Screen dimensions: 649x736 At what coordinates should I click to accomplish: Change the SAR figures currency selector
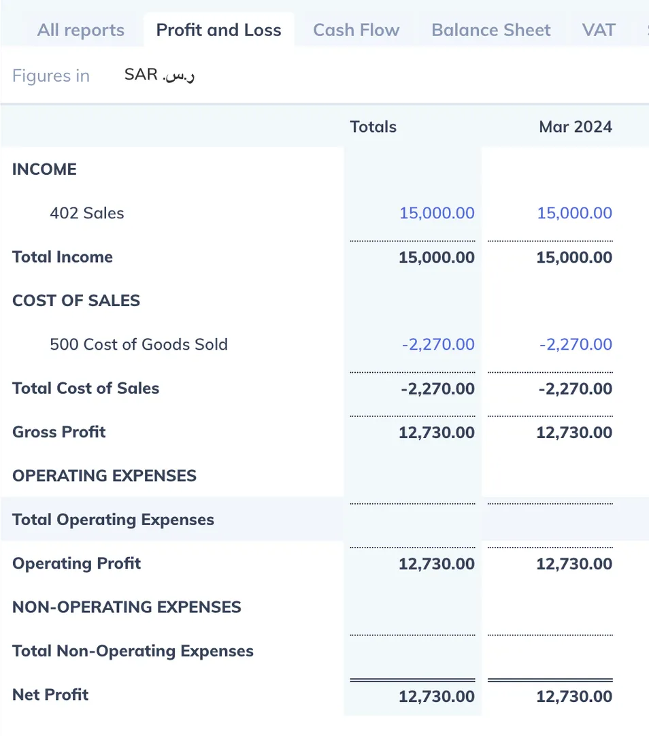[x=160, y=75]
